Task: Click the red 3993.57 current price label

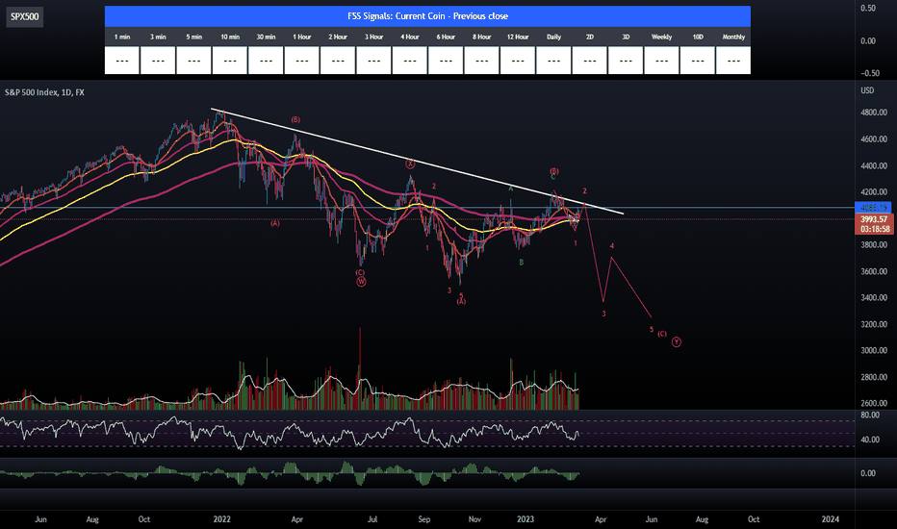Action: 873,219
